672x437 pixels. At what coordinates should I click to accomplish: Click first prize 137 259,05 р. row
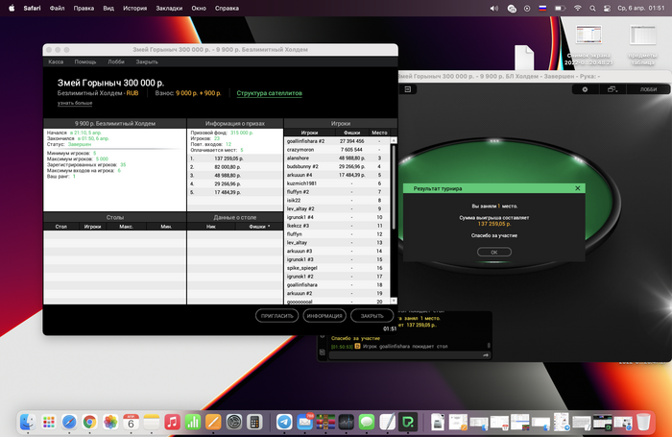coord(235,158)
